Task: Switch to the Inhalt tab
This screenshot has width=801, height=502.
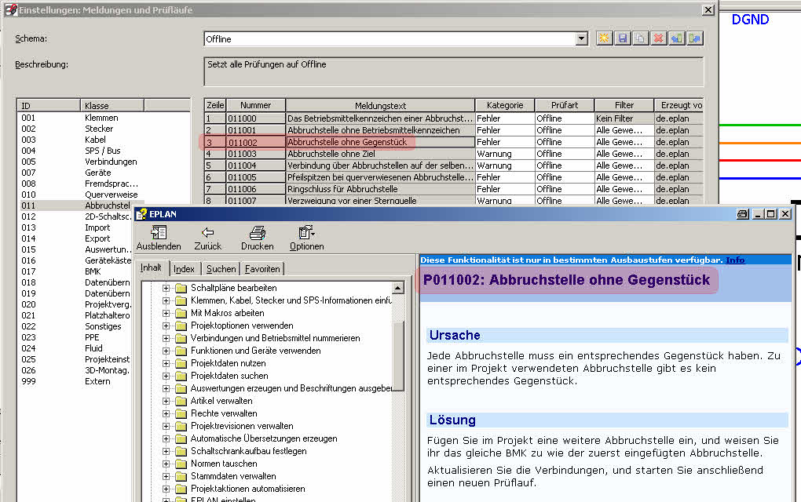Action: [152, 267]
